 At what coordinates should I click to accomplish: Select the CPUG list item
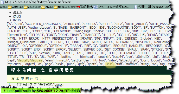pyautogui.click(x=17, y=17)
